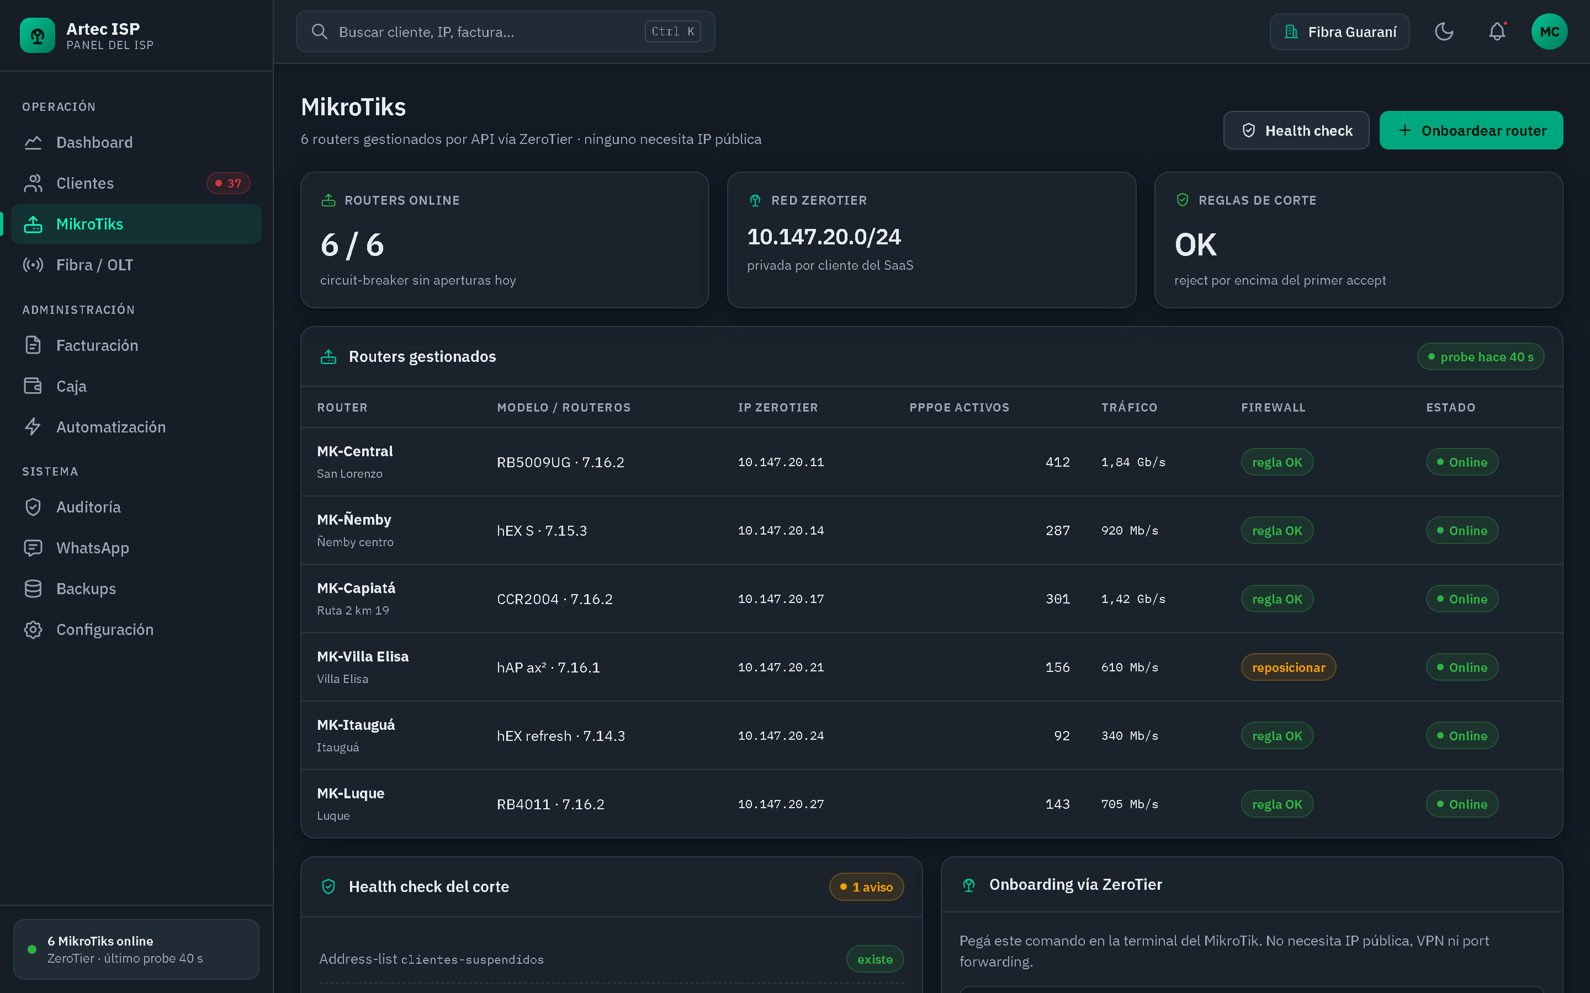The image size is (1590, 993).
Task: Click IP address 10.147.20.24
Action: tap(781, 735)
